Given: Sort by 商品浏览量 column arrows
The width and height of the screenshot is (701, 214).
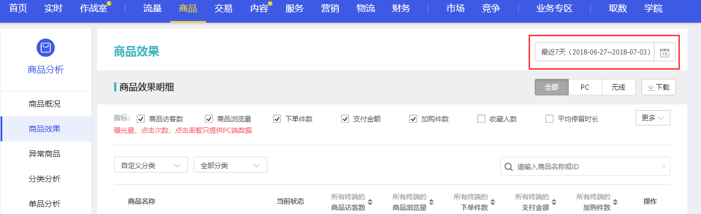Looking at the screenshot, I should point(431,202).
